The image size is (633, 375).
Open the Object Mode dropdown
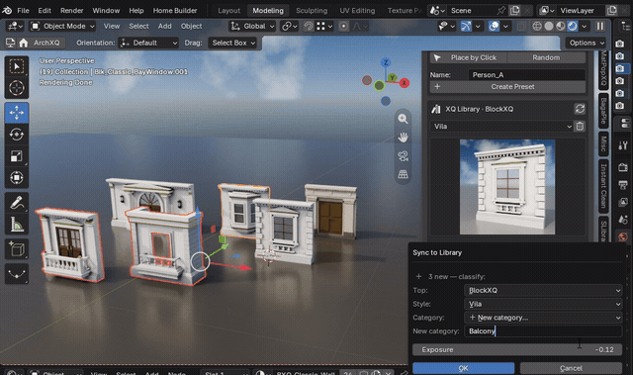62,27
